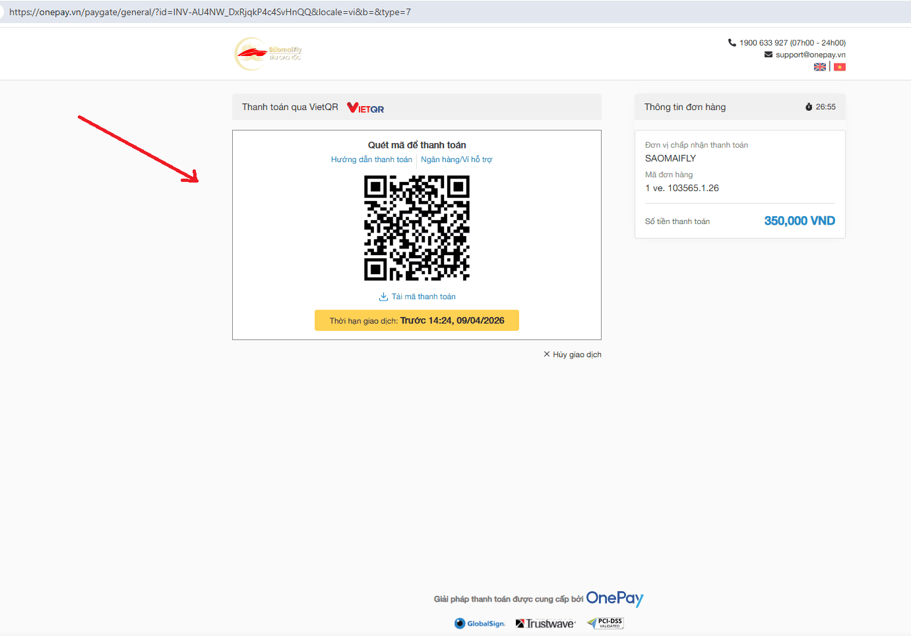
Task: Click the QR code image
Action: (x=417, y=228)
